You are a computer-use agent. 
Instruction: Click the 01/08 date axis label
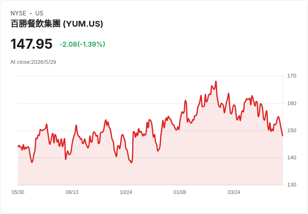[180, 192]
